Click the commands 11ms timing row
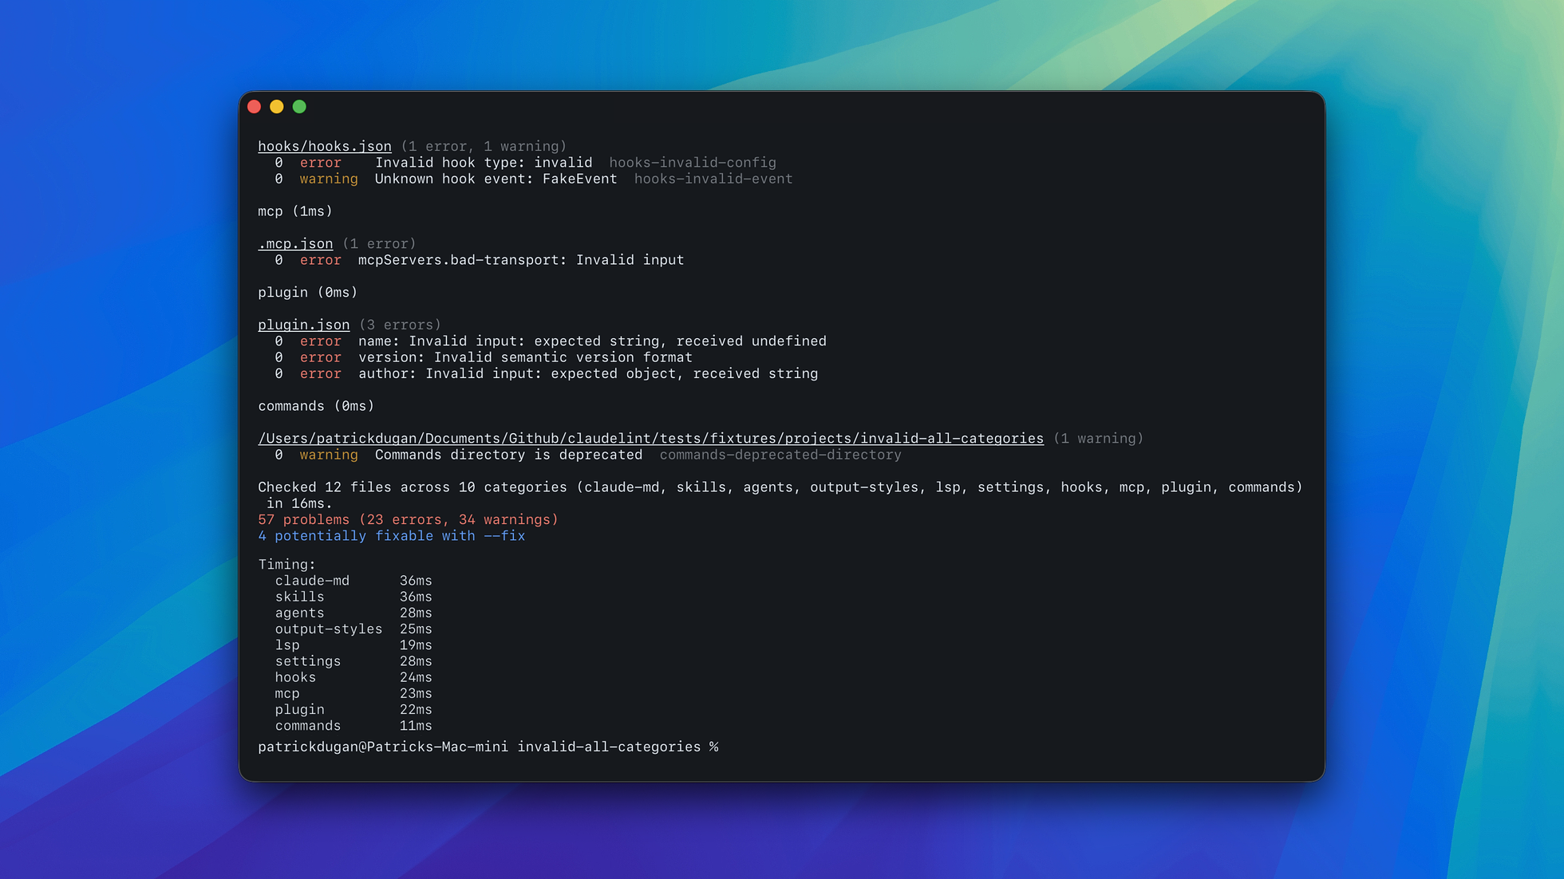 (353, 727)
